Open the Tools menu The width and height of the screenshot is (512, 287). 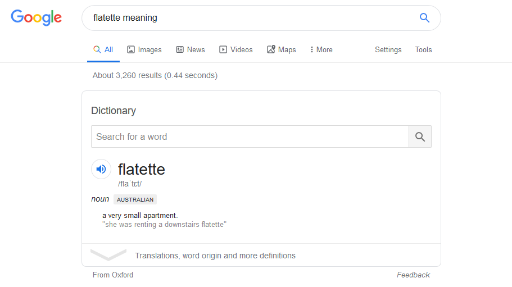423,49
